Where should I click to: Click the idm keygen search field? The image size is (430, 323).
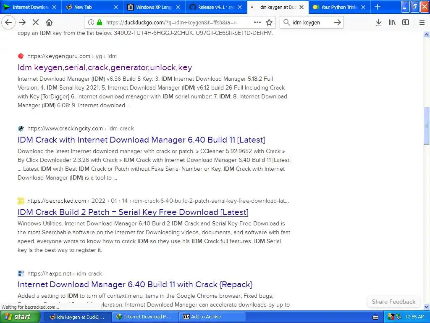pyautogui.click(x=312, y=23)
